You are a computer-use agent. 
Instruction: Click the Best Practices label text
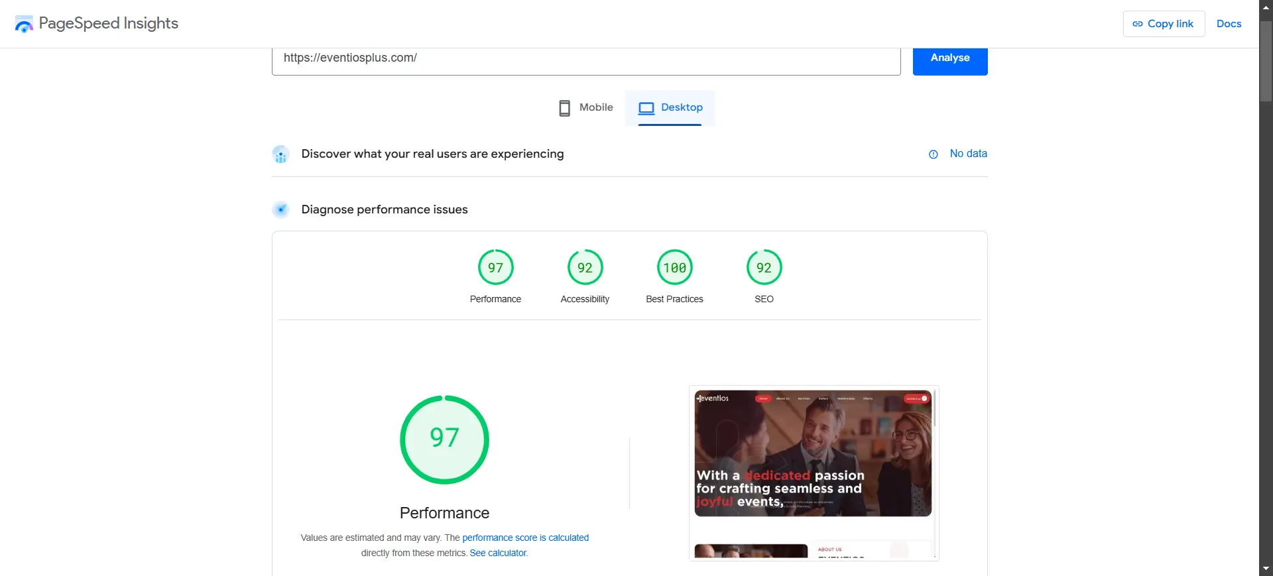pos(675,300)
